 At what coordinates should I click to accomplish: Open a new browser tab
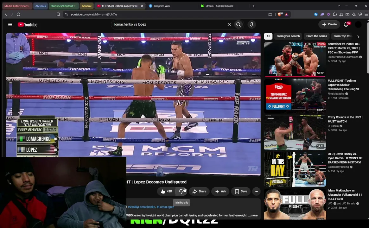coord(253,6)
